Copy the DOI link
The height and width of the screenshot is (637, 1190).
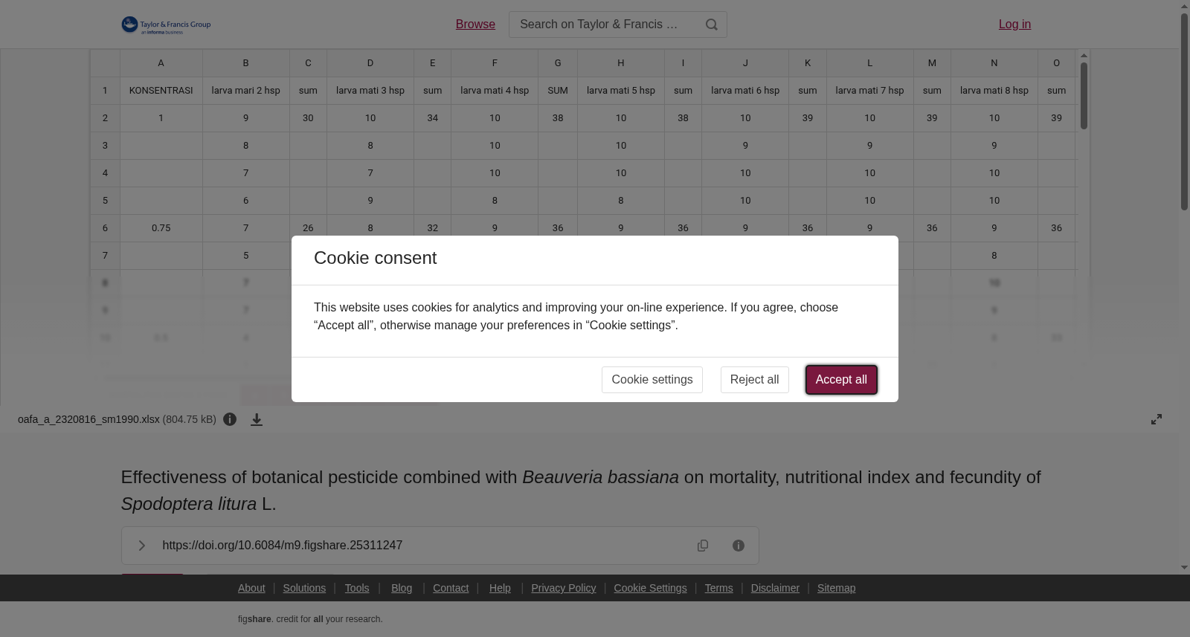(703, 546)
